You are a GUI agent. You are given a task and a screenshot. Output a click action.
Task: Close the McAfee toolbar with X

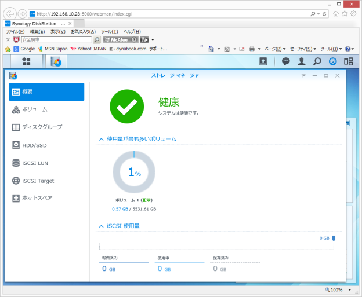pyautogui.click(x=8, y=39)
